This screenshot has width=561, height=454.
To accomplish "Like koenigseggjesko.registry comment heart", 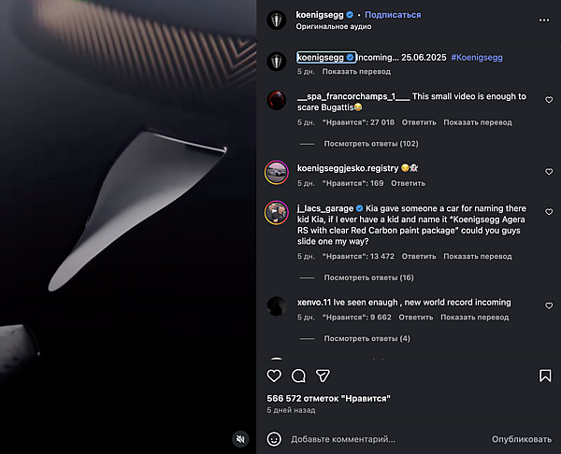I will pyautogui.click(x=549, y=172).
